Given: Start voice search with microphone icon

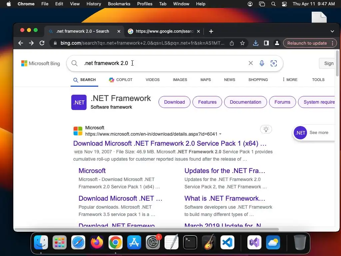Looking at the screenshot, I should [x=262, y=63].
